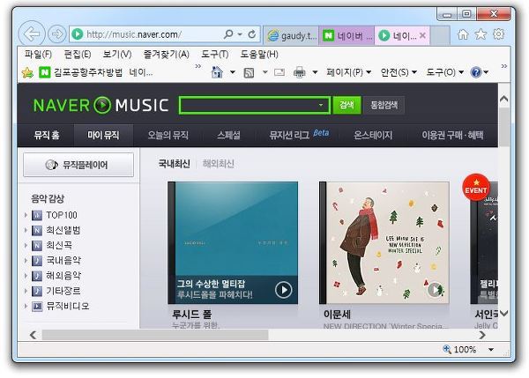This screenshot has width=529, height=378.
Task: Open the Print dropdown arrow
Action: click(x=315, y=72)
